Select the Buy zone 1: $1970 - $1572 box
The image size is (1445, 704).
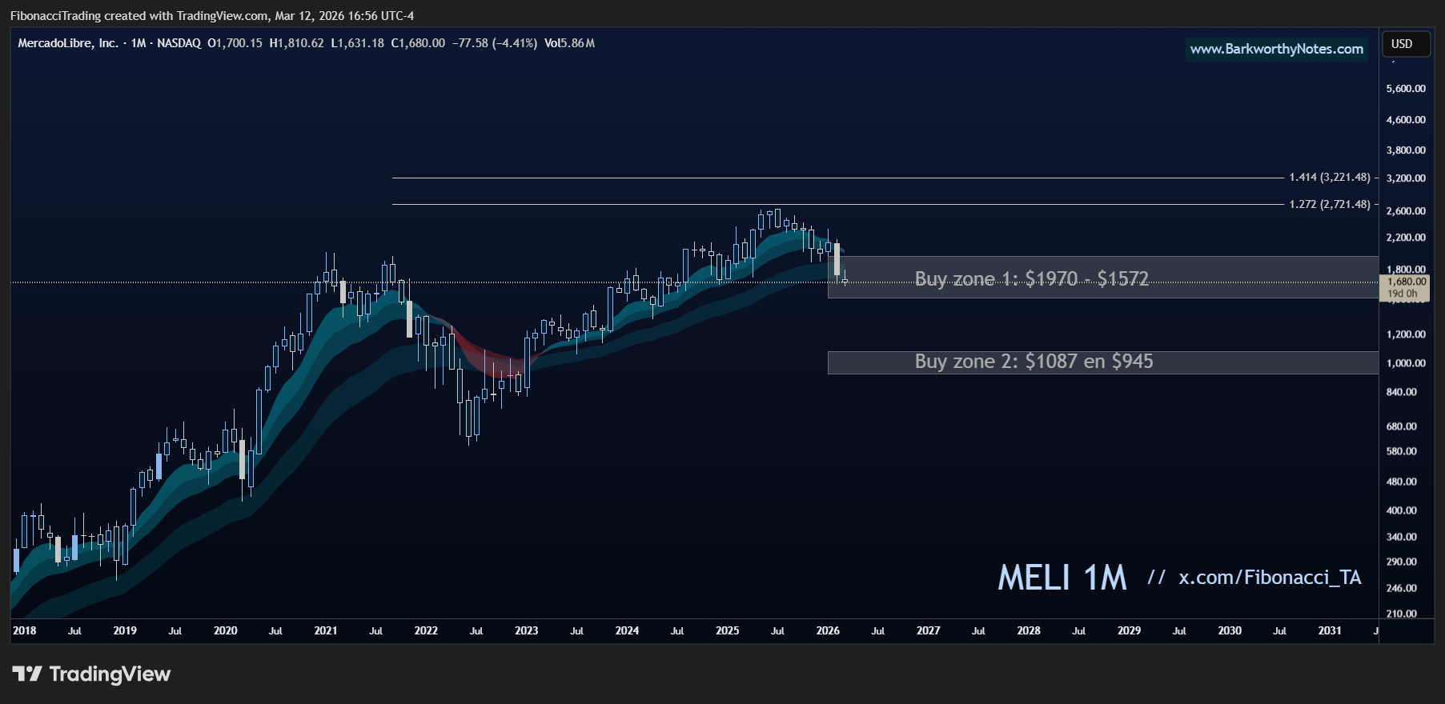(x=1102, y=278)
